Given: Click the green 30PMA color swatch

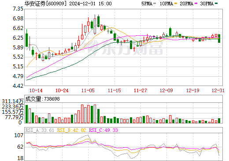Looking at the screenshot, I should click(216, 4).
